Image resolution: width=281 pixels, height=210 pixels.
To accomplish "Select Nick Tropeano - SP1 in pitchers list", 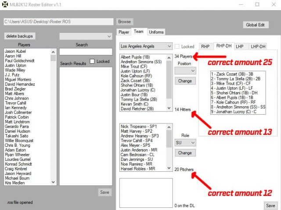I will click(x=143, y=127).
